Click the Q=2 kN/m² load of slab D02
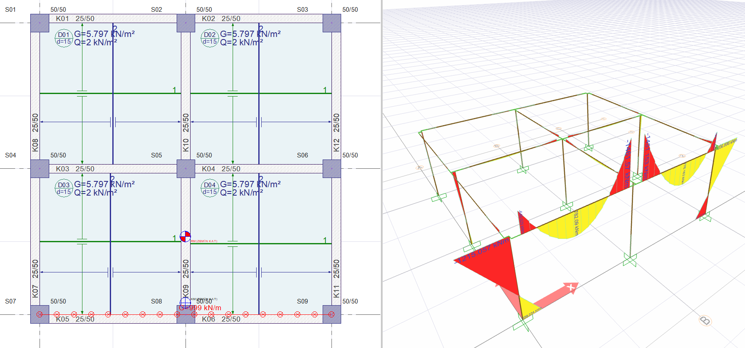This screenshot has width=745, height=348. tap(241, 42)
